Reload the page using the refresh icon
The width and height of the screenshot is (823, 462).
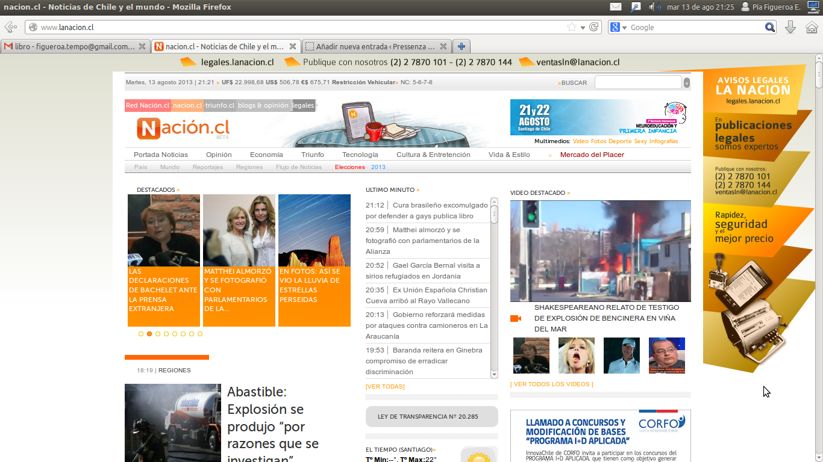click(594, 27)
